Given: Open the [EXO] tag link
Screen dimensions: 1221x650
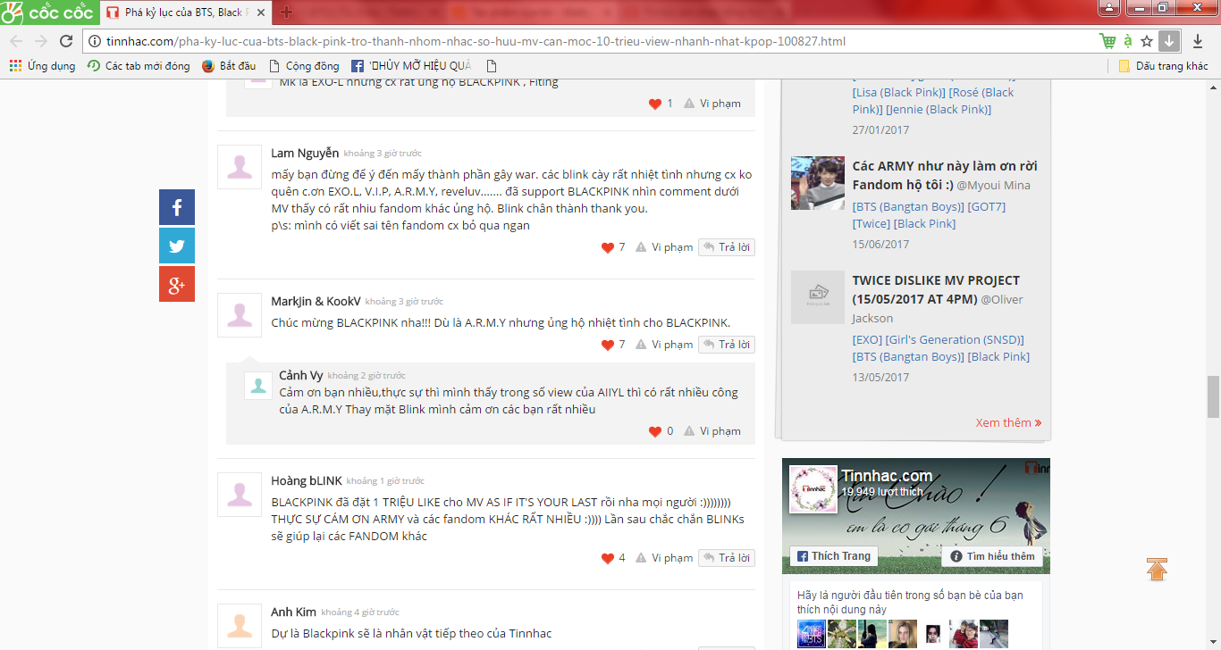Looking at the screenshot, I should coord(867,339).
